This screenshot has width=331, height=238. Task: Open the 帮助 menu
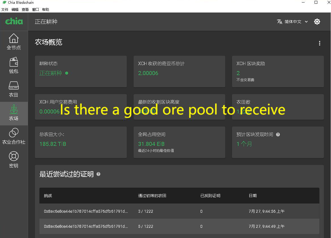[x=46, y=9]
